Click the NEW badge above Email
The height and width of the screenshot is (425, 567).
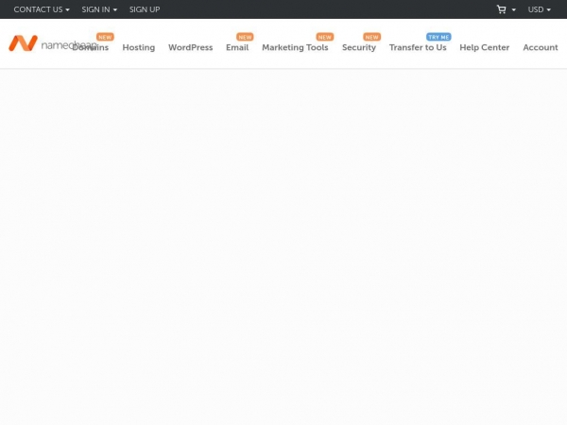[x=245, y=37]
